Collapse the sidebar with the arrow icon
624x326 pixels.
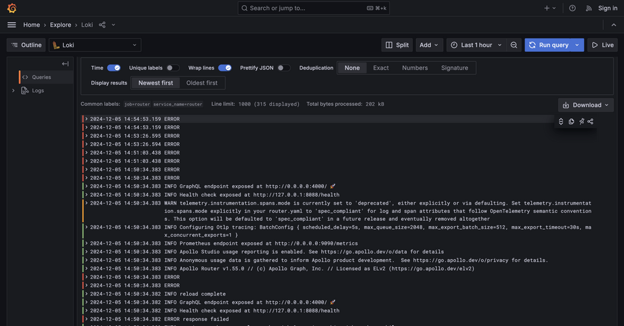65,64
